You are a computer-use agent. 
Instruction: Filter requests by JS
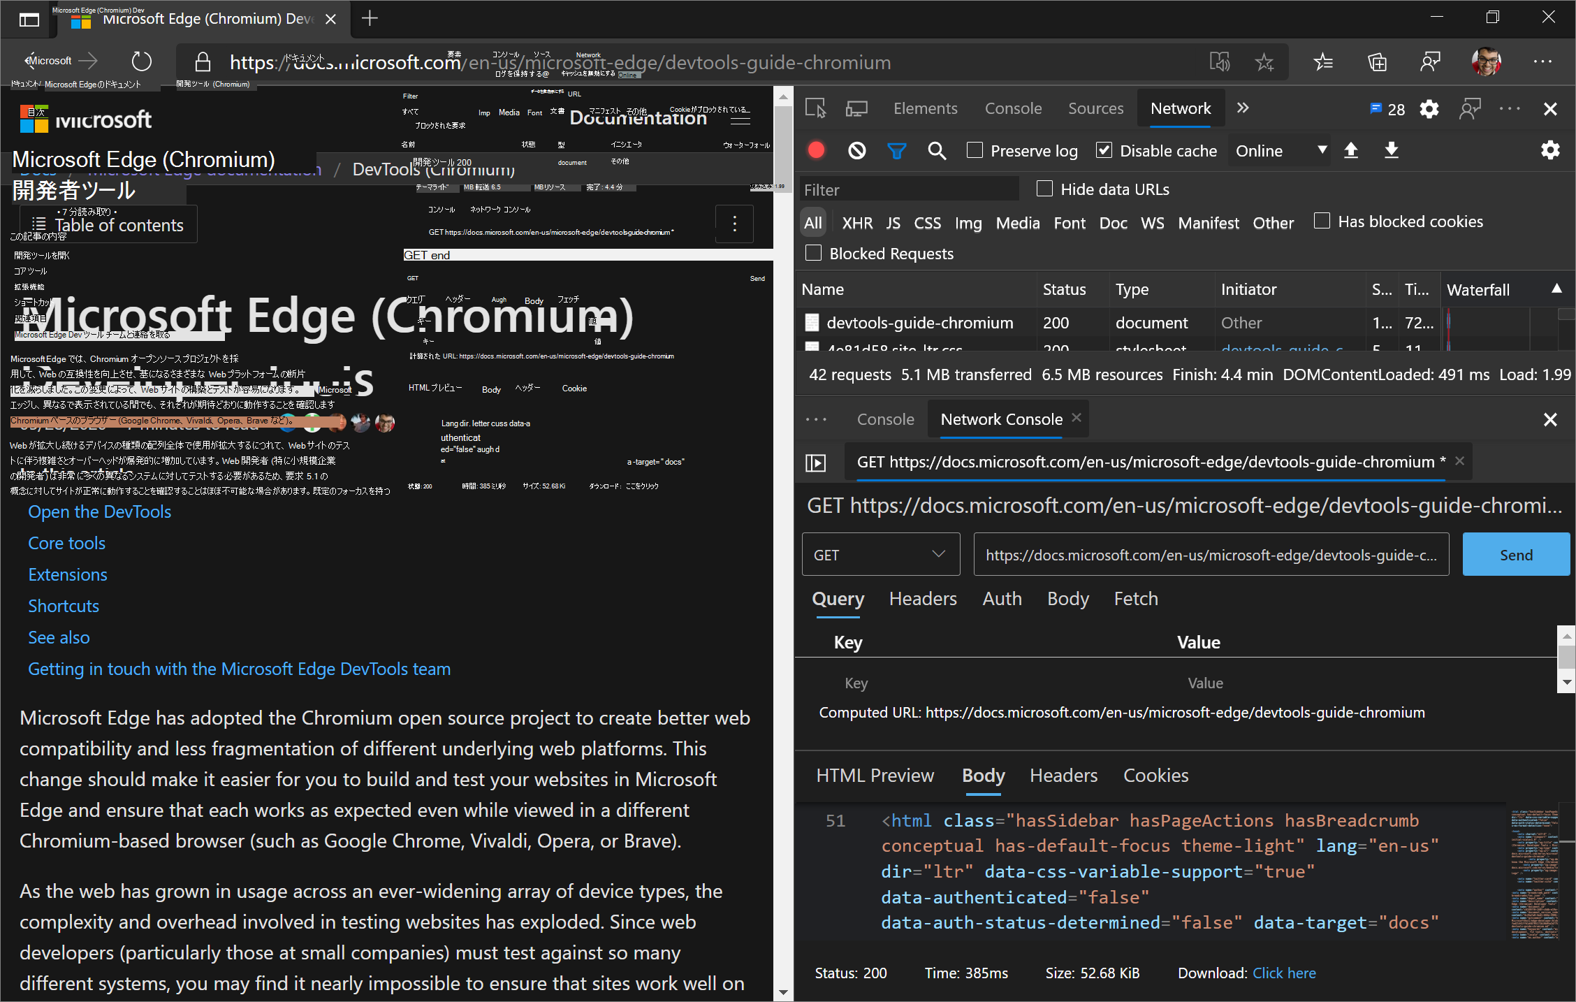click(x=893, y=223)
